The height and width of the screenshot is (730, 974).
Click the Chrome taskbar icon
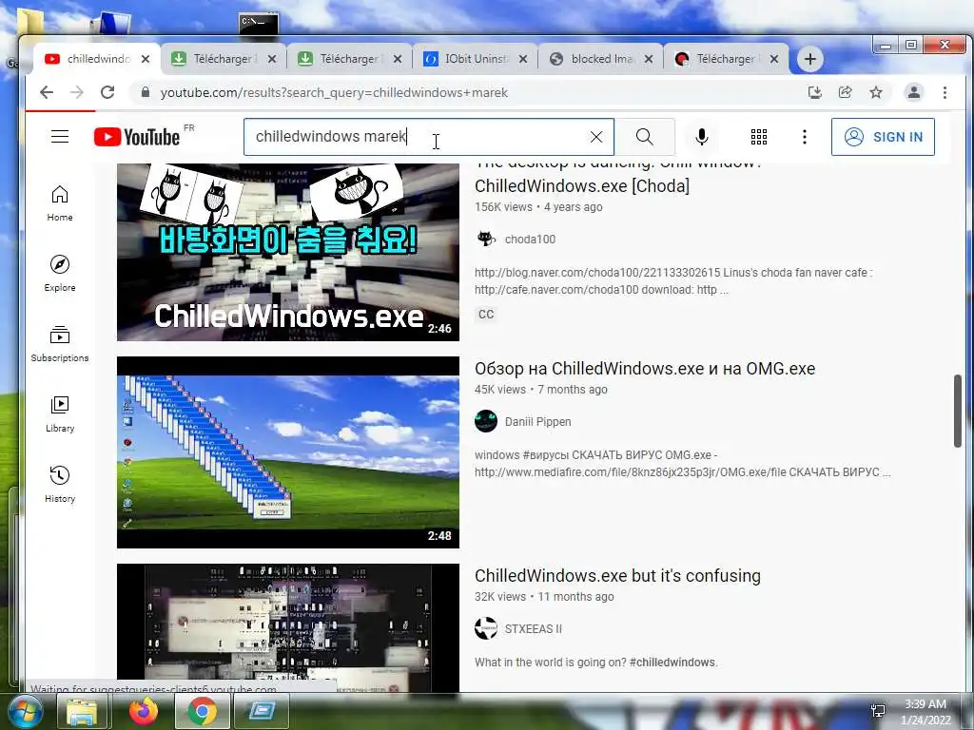click(x=202, y=711)
